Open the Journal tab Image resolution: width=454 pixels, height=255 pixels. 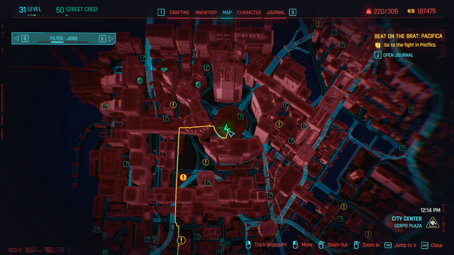click(276, 12)
